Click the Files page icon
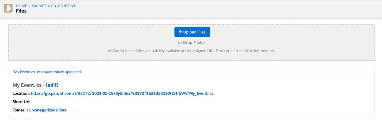This screenshot has width=382, height=124. pyautogui.click(x=8, y=8)
